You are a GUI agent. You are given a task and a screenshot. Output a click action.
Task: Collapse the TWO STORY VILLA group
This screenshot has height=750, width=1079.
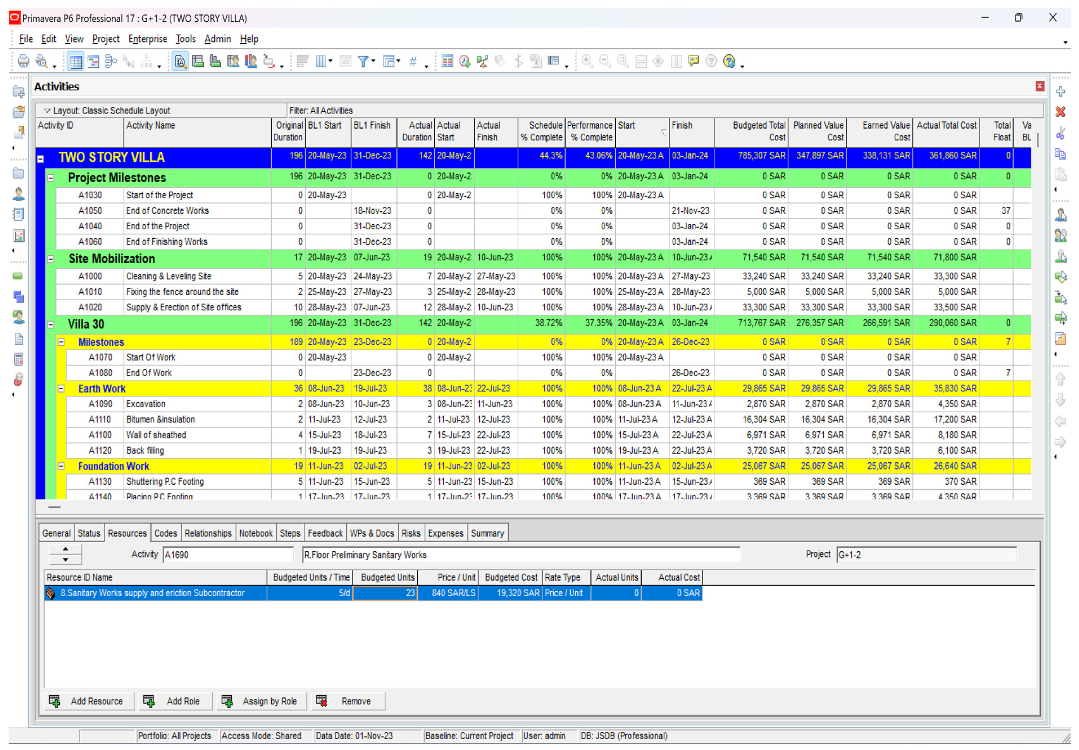pos(41,159)
